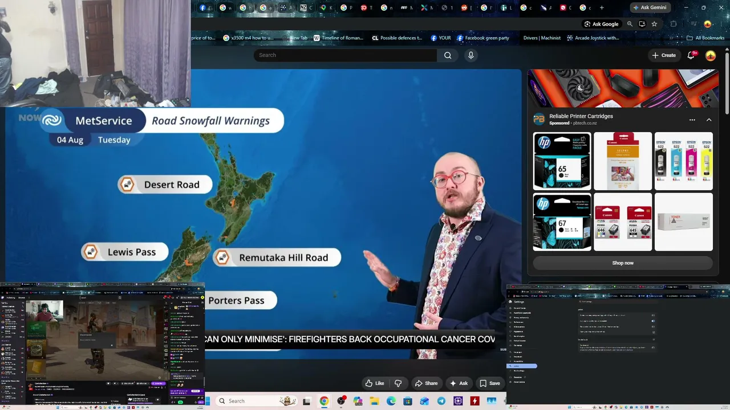The image size is (730, 410).
Task: Open Browse tab in the Twitch window
Action: [22, 297]
